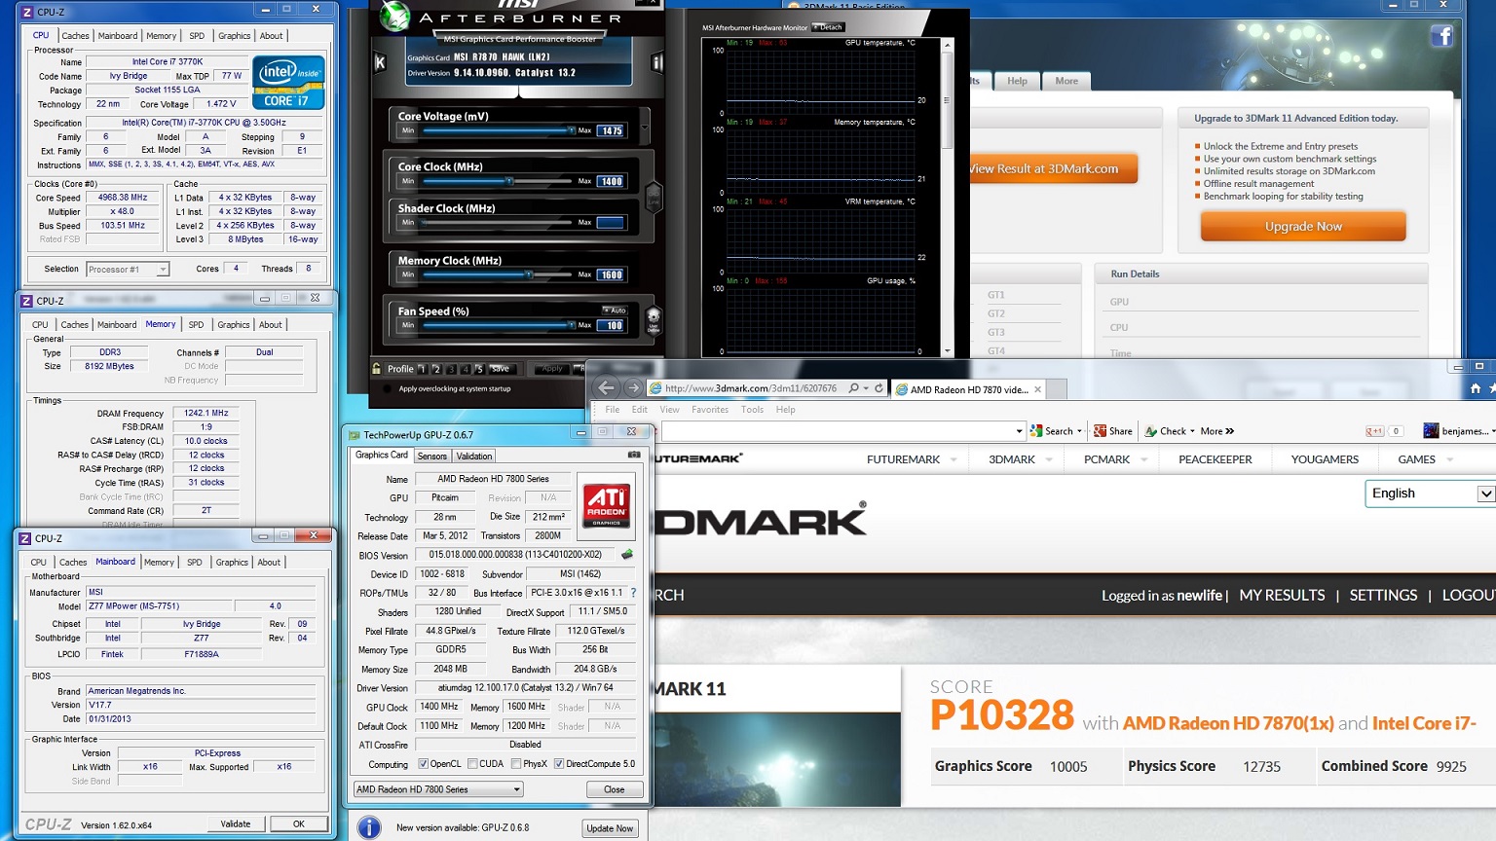
Task: Click the Google +1 button in toolbar
Action: point(1374,431)
